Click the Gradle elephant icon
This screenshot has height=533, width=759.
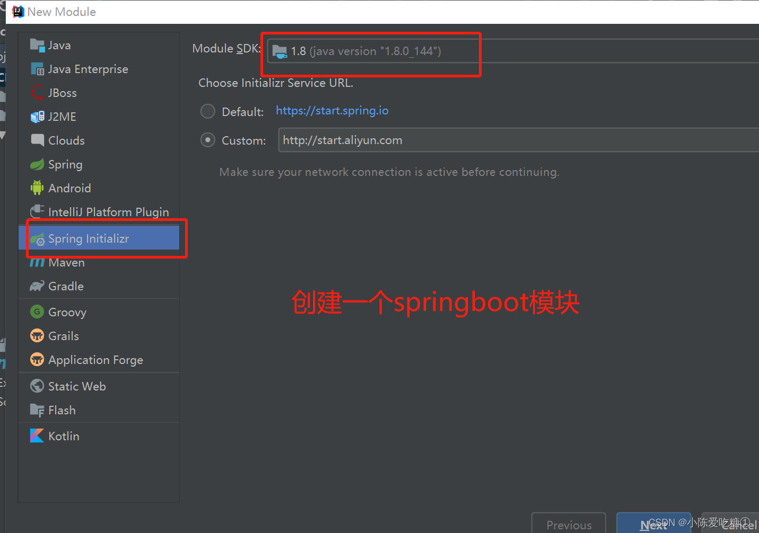pos(37,287)
